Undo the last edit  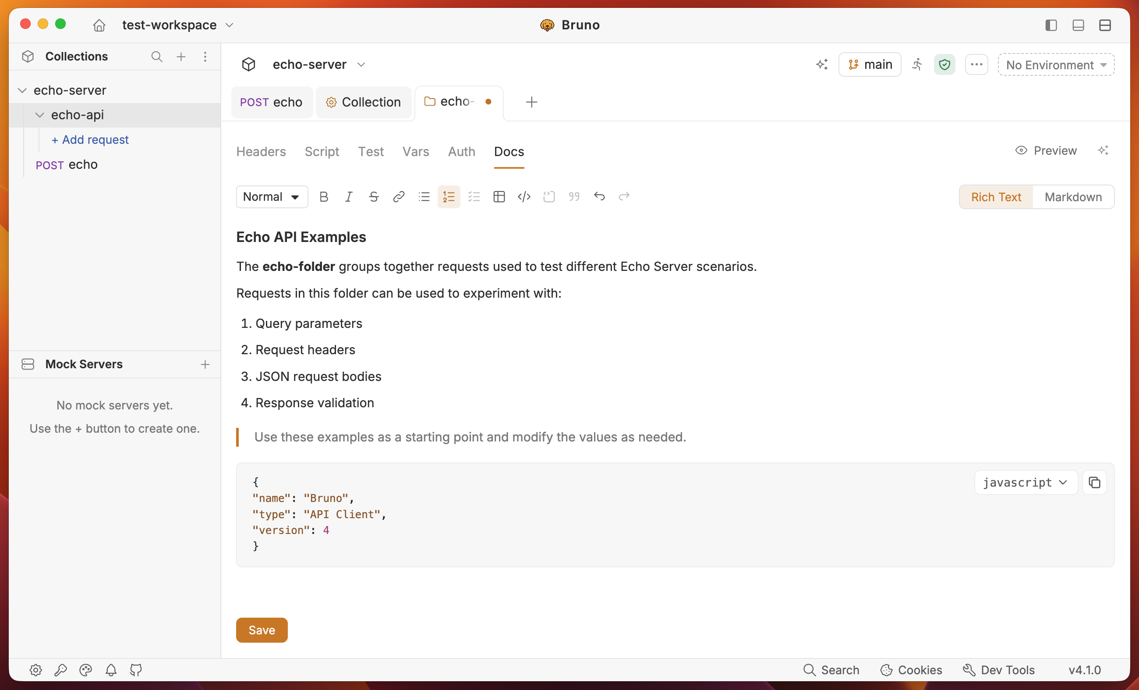coord(599,197)
